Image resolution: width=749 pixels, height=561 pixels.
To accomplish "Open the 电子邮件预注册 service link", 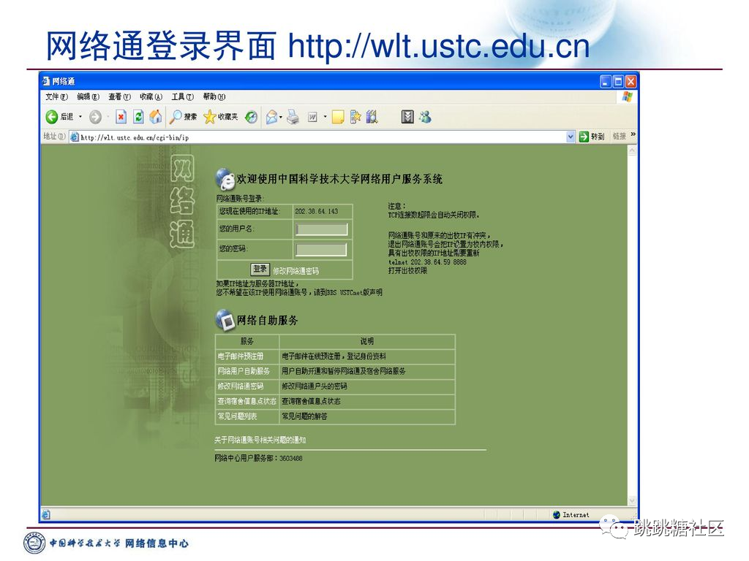I will [x=240, y=356].
